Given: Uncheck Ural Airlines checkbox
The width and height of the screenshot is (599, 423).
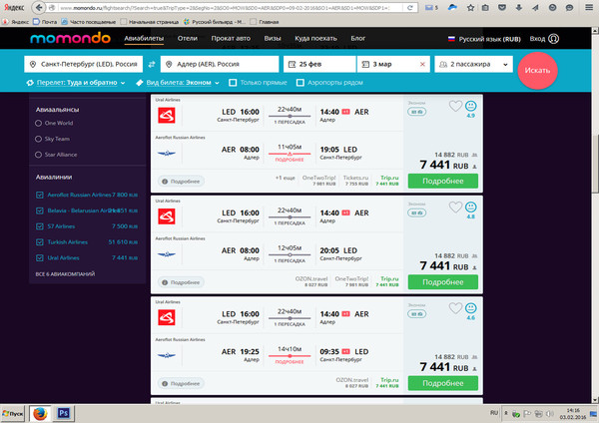Looking at the screenshot, I should point(39,258).
